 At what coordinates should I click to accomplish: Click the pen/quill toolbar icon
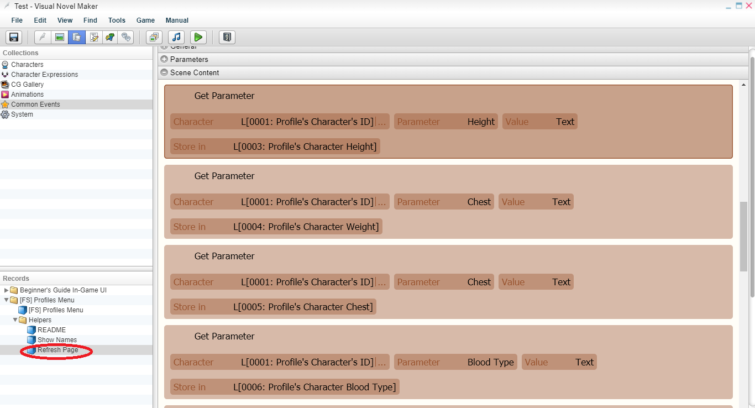(43, 37)
